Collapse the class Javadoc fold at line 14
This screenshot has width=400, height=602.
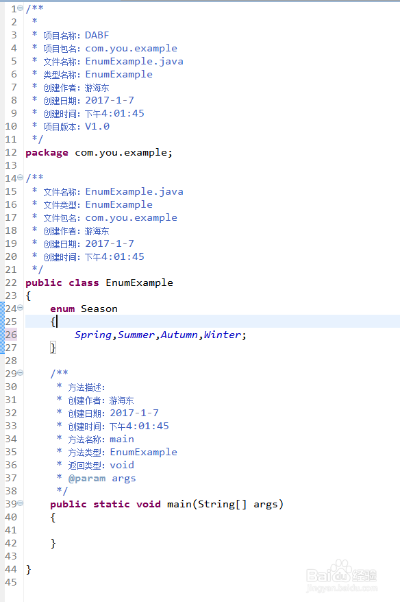[x=21, y=178]
